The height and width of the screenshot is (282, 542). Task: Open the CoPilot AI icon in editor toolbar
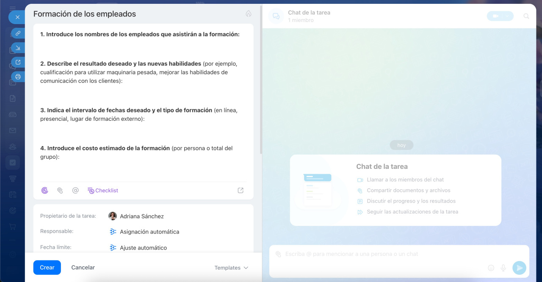coord(44,190)
